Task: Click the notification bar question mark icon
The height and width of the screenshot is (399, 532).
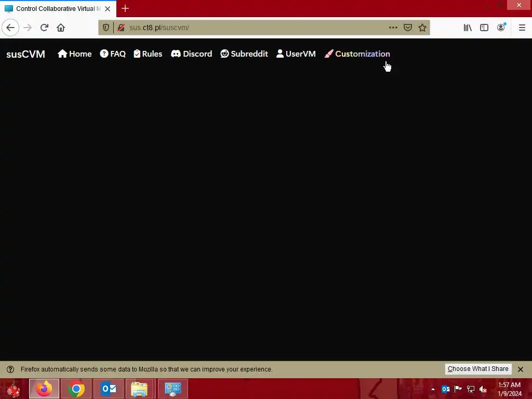Action: click(10, 369)
